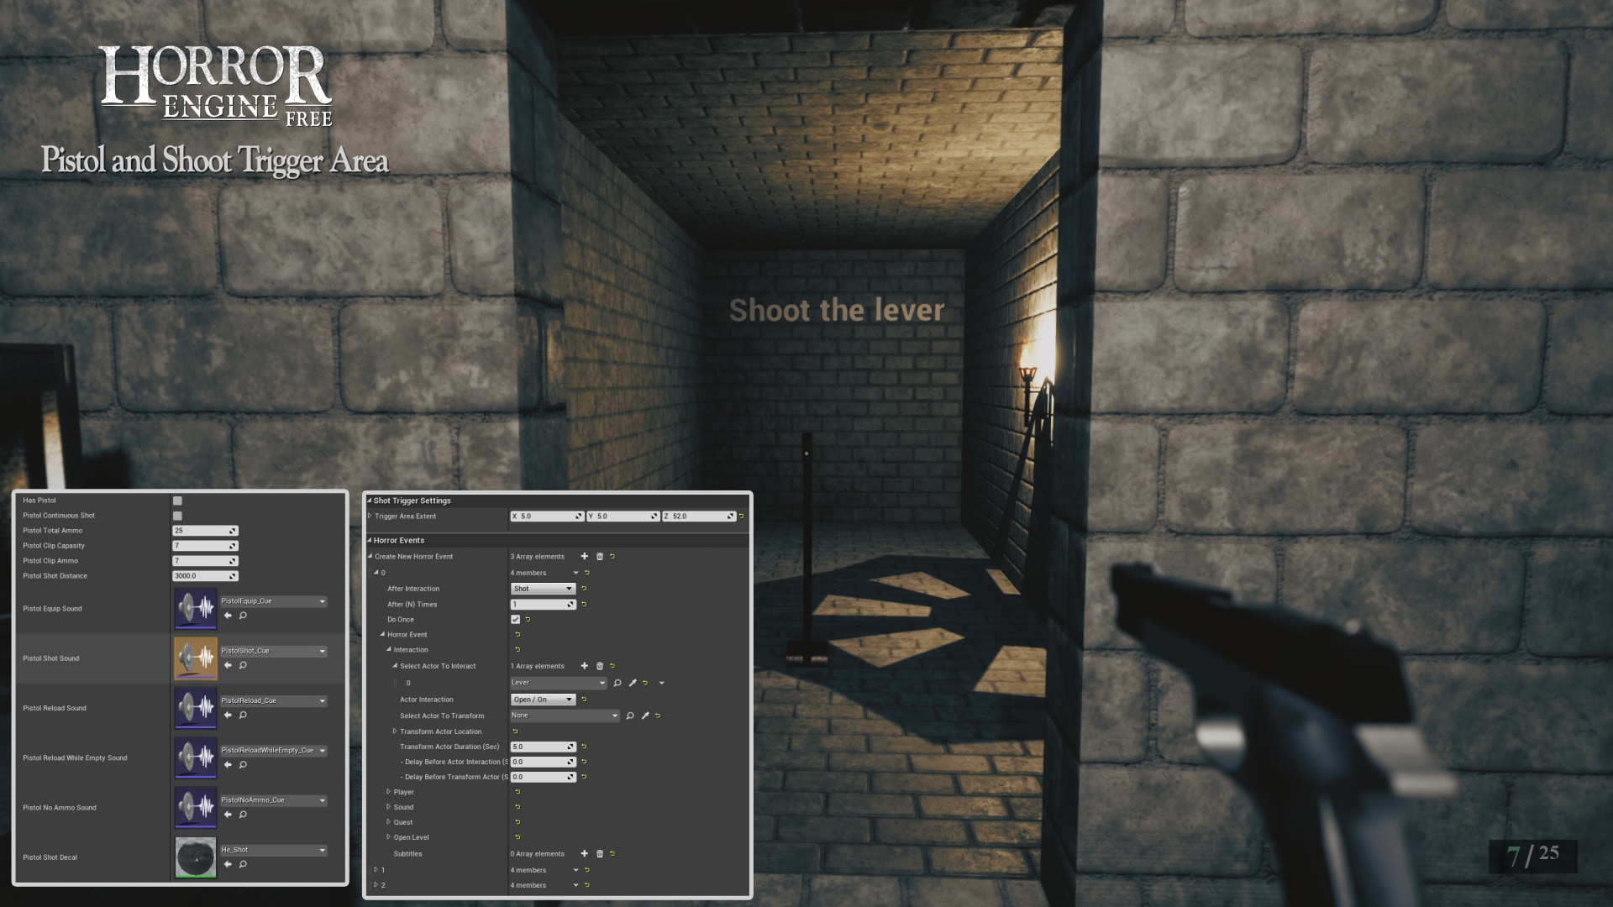Enable Pistol Continuous Shot

click(177, 515)
